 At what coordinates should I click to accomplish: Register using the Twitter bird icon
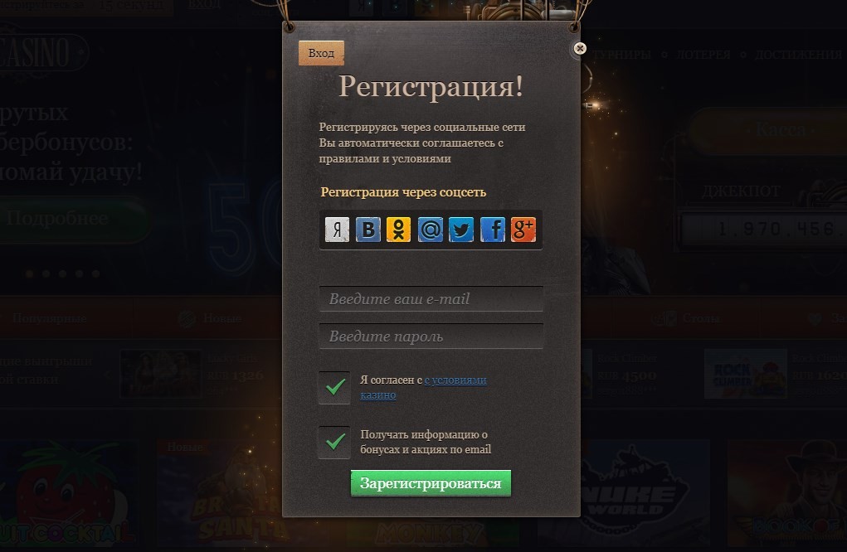(x=461, y=230)
